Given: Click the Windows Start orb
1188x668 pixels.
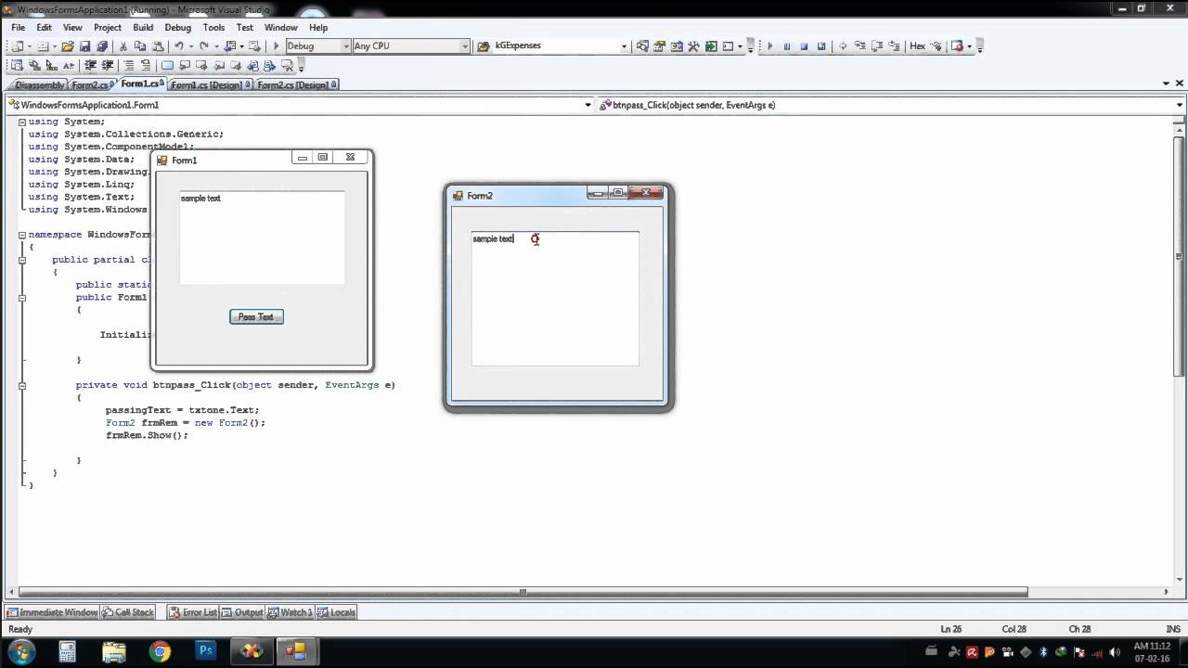Looking at the screenshot, I should 21,651.
